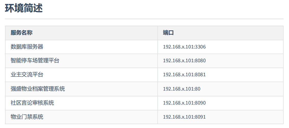Select the 强盛物业档案管理系统 cell
Viewport: 289px width, 128px height.
(x=38, y=89)
